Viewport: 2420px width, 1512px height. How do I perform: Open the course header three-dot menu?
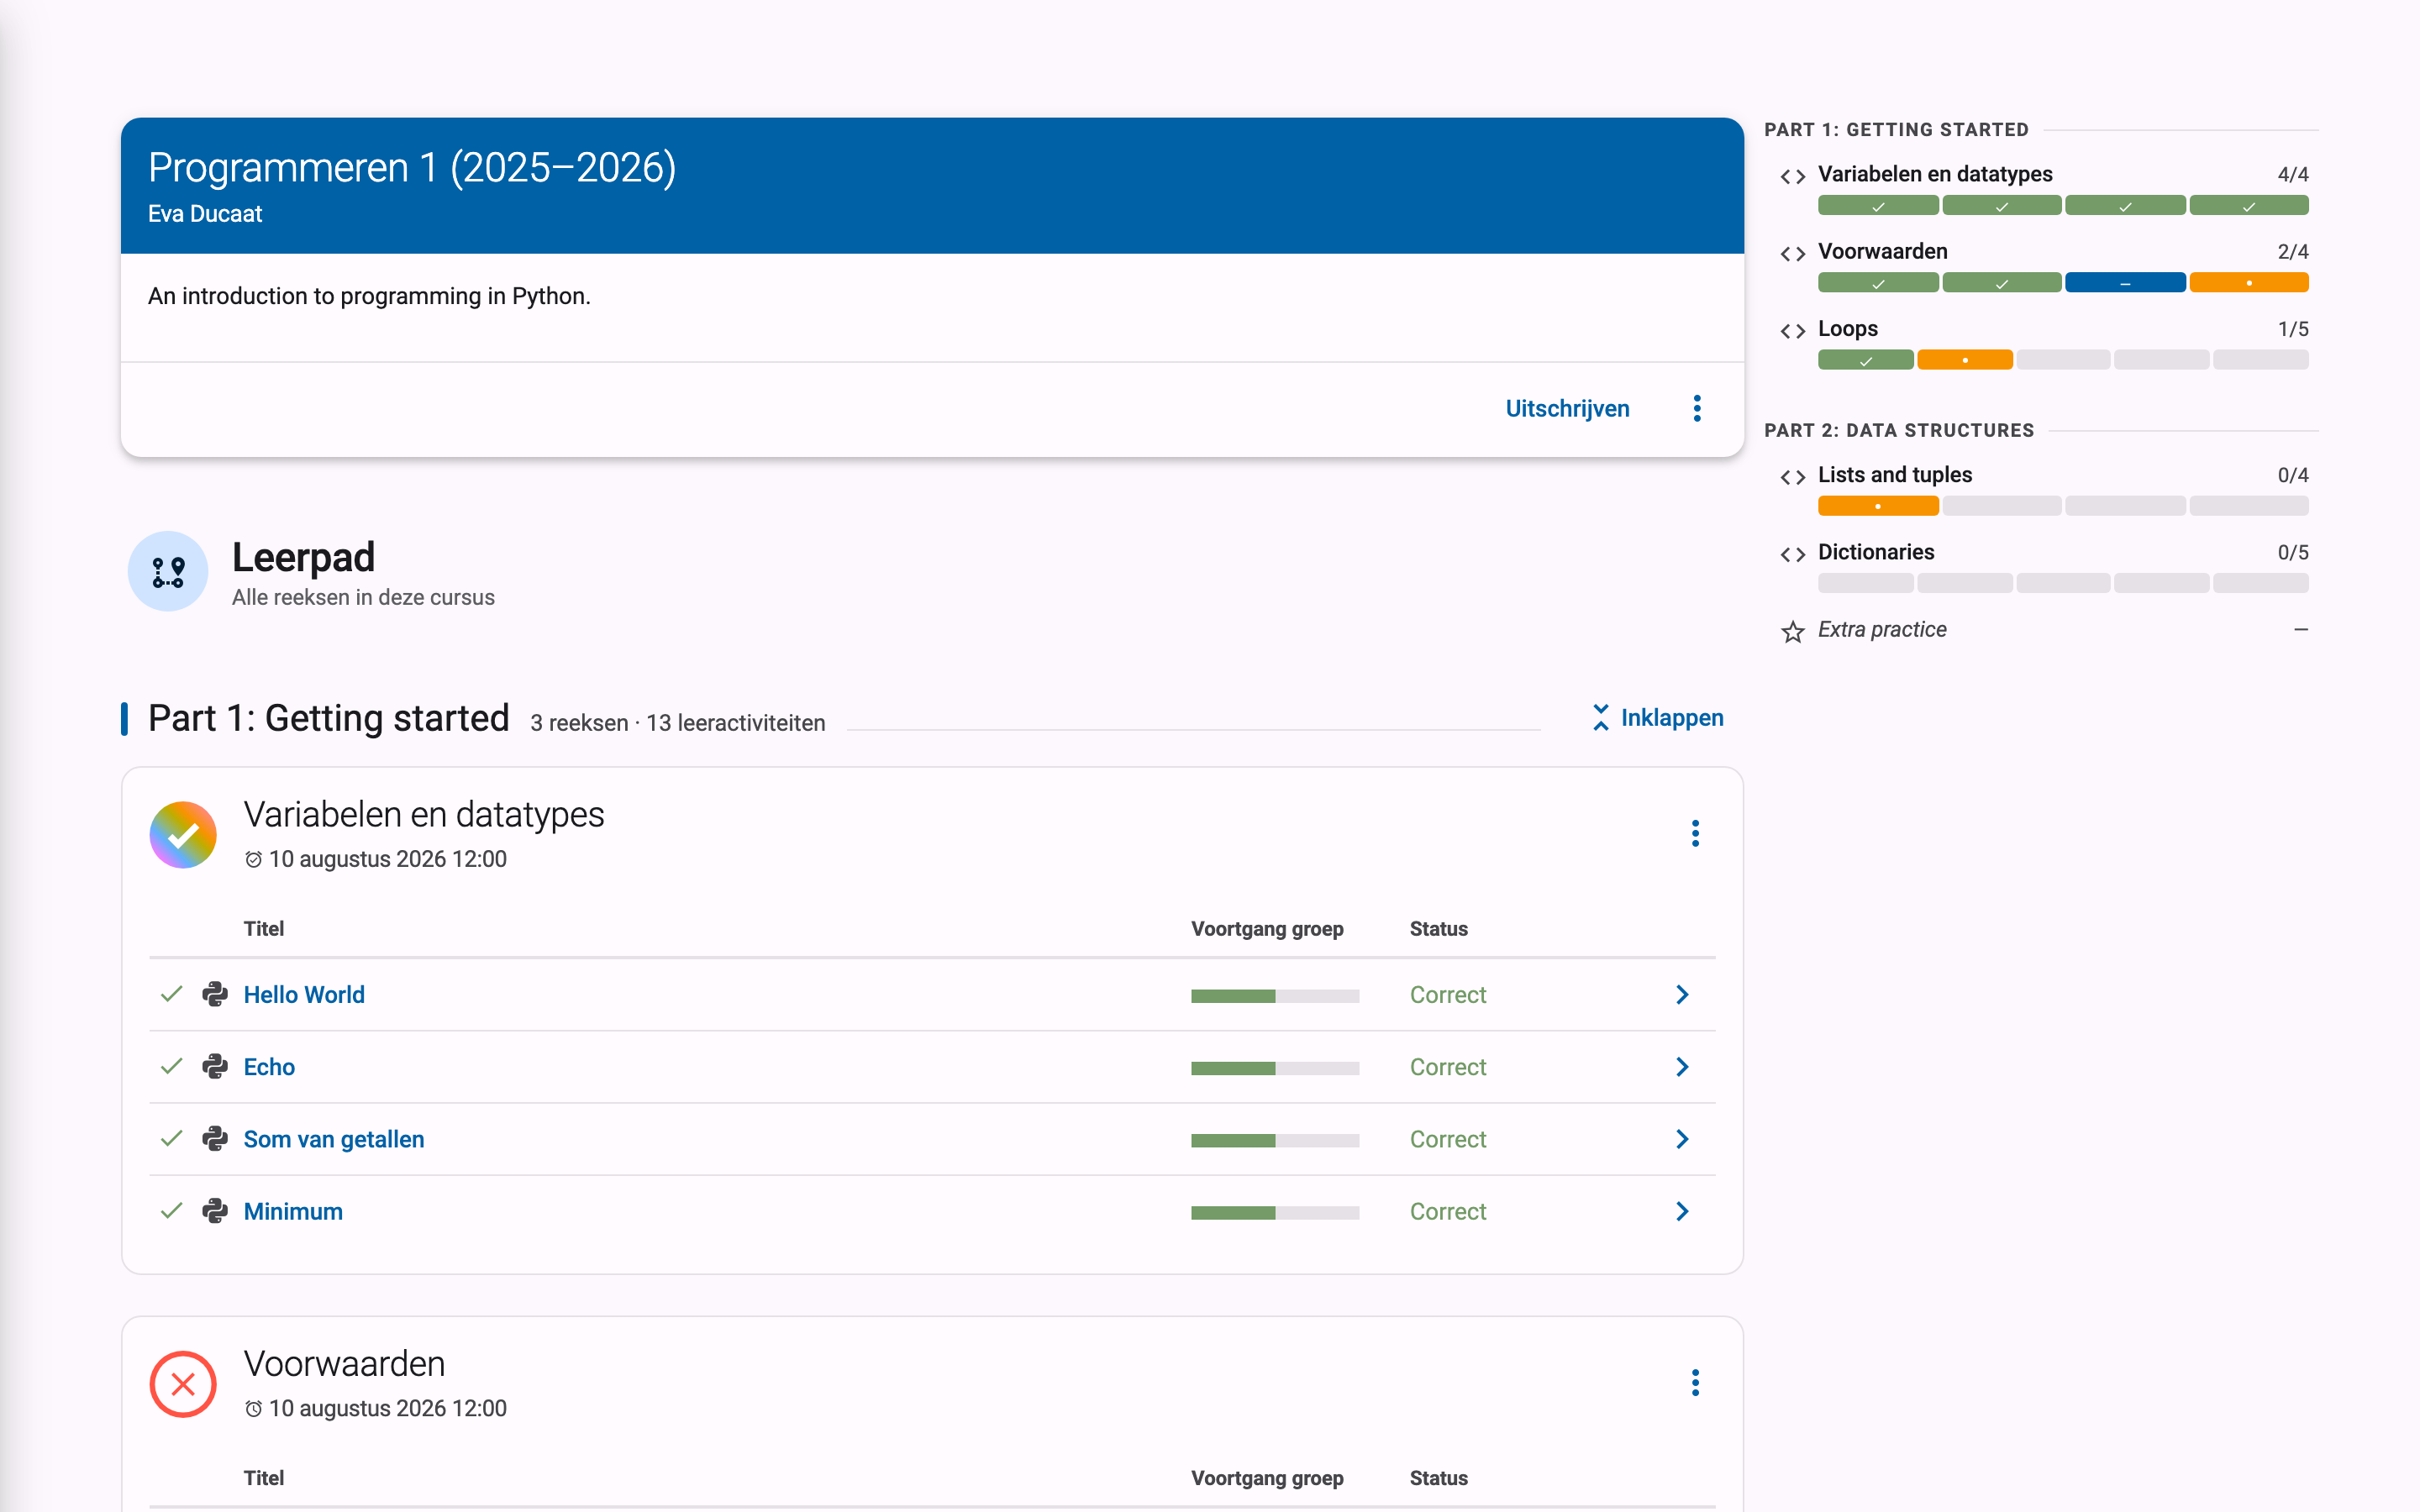click(1697, 408)
